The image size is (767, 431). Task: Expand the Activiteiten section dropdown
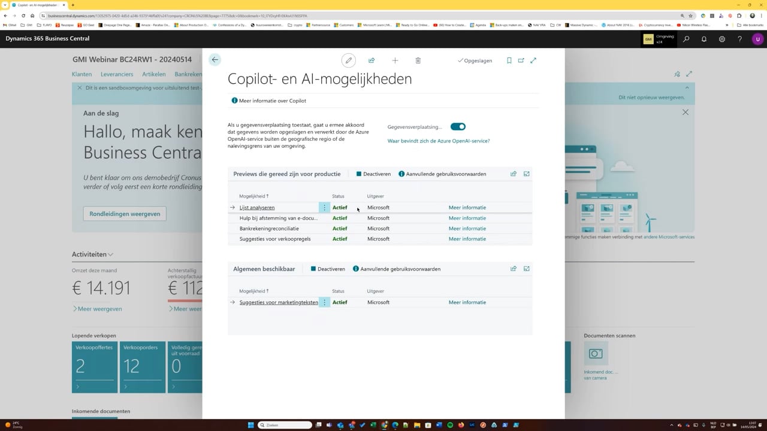point(92,254)
